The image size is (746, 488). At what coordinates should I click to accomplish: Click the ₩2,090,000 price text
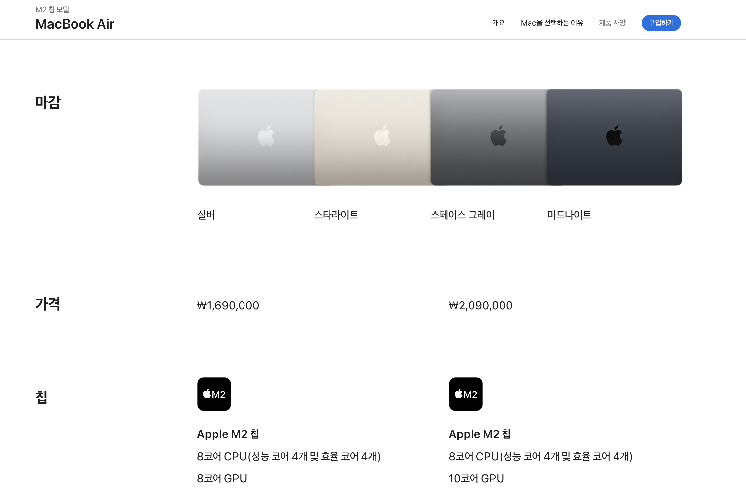click(480, 305)
